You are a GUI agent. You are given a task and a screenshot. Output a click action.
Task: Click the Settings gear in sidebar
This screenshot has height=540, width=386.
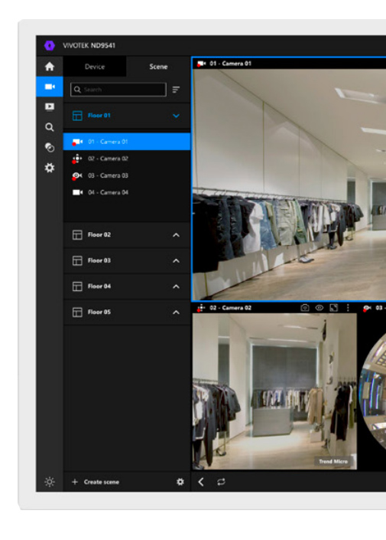(50, 168)
